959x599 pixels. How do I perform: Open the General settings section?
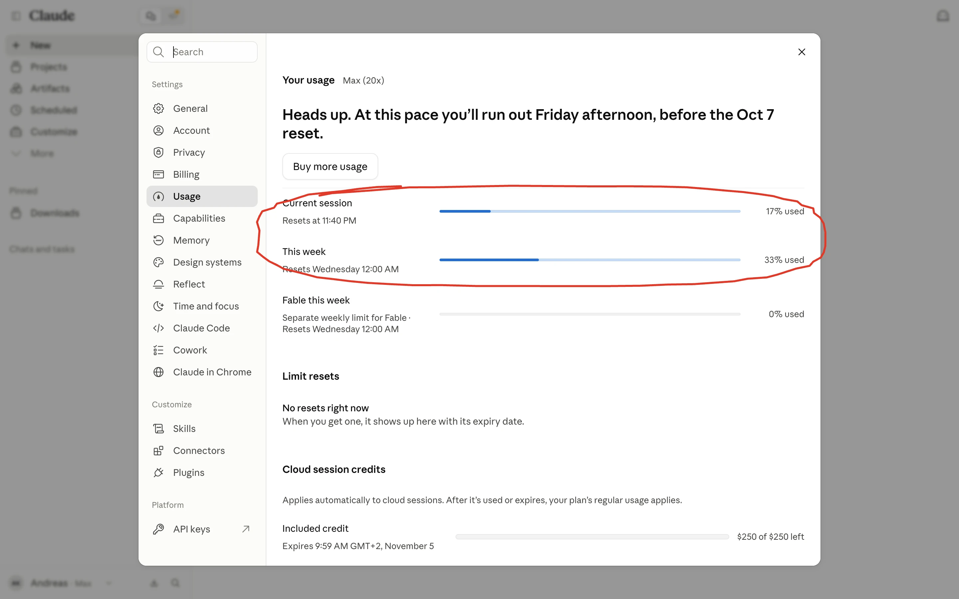tap(202, 108)
